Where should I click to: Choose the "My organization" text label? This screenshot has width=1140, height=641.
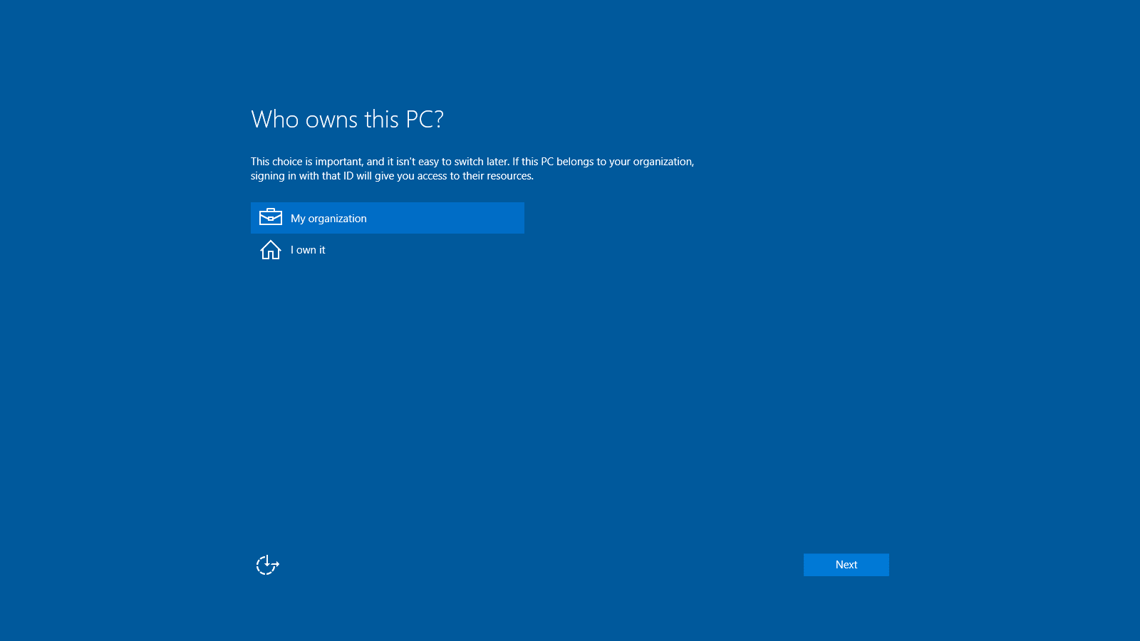tap(328, 219)
